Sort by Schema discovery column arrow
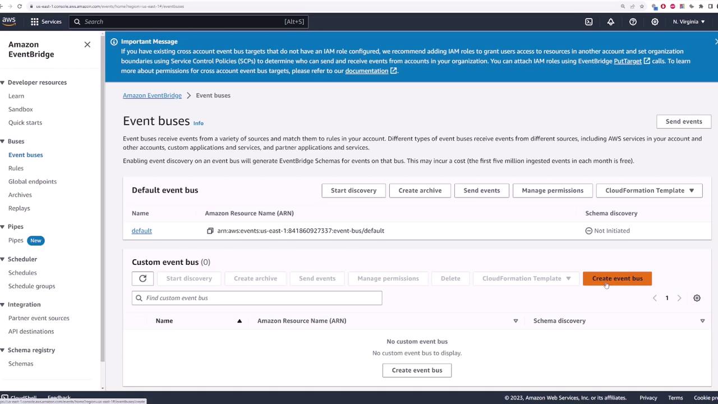 702,321
